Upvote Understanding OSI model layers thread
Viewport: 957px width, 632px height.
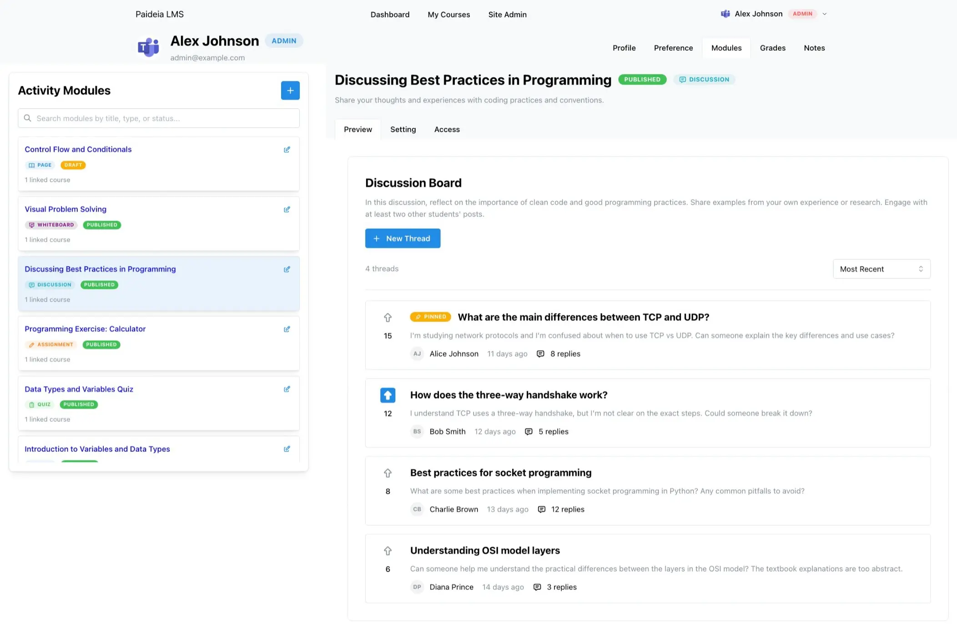[388, 551]
